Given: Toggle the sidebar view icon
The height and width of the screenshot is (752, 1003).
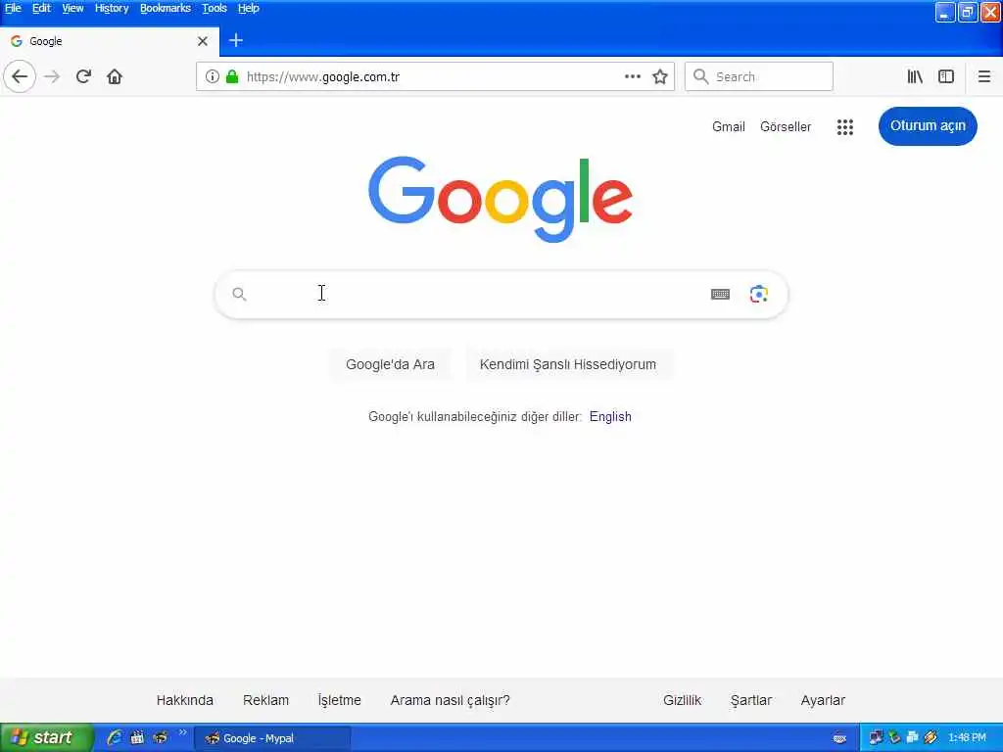Looking at the screenshot, I should [x=946, y=76].
